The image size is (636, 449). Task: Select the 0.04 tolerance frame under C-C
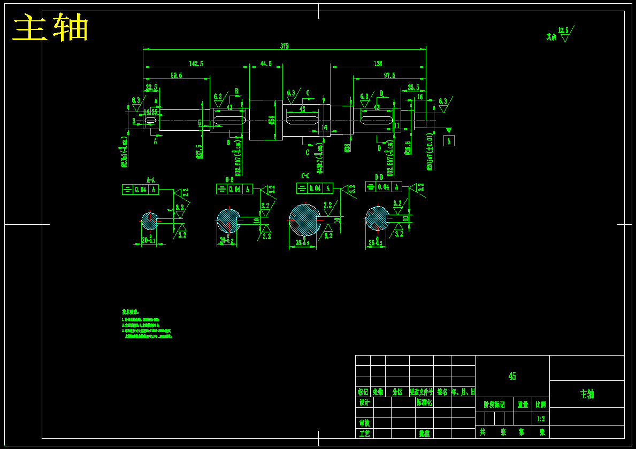pos(315,188)
